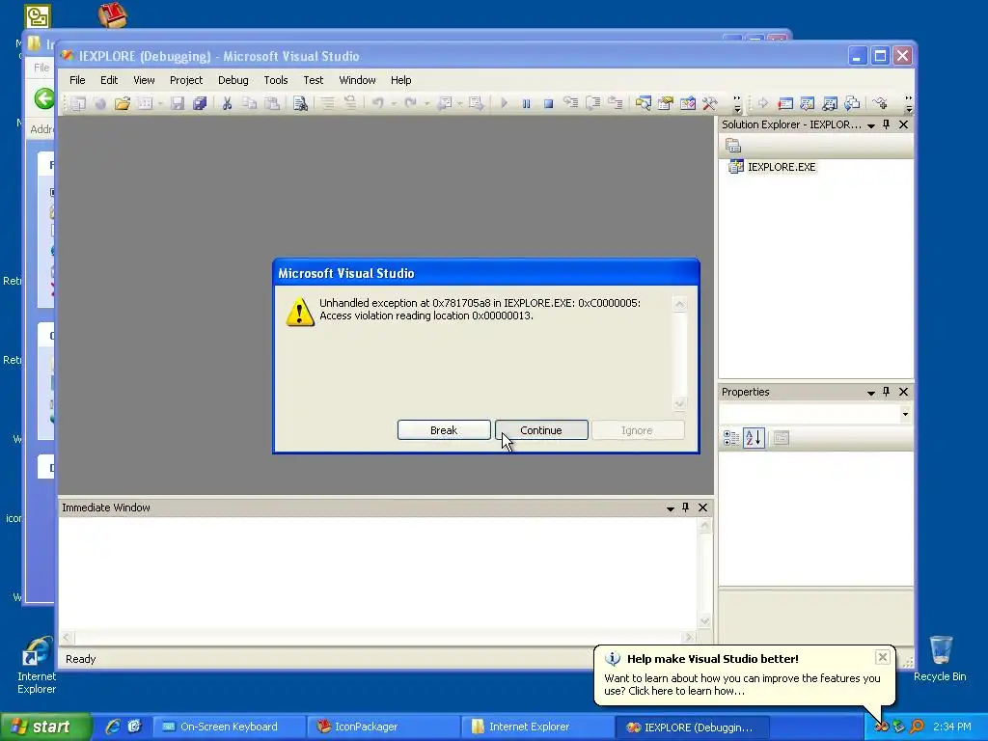Screen dimensions: 988x741
Task: Toggle Categorized view in Properties panel
Action: click(x=731, y=438)
